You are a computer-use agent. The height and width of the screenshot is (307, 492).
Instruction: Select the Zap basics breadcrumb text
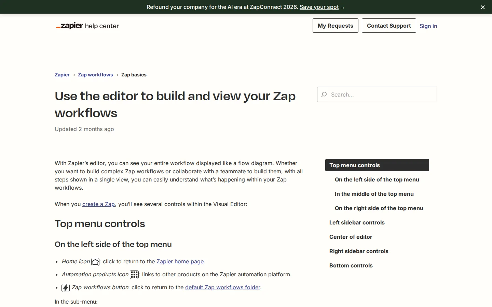pos(134,75)
